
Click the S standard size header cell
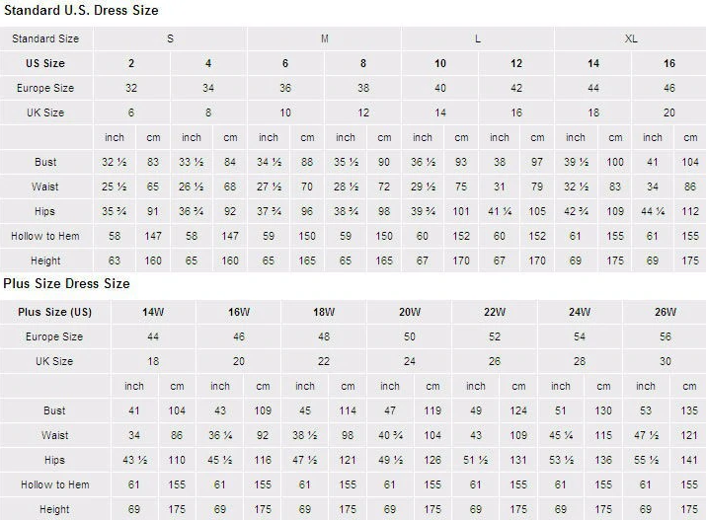pos(170,38)
